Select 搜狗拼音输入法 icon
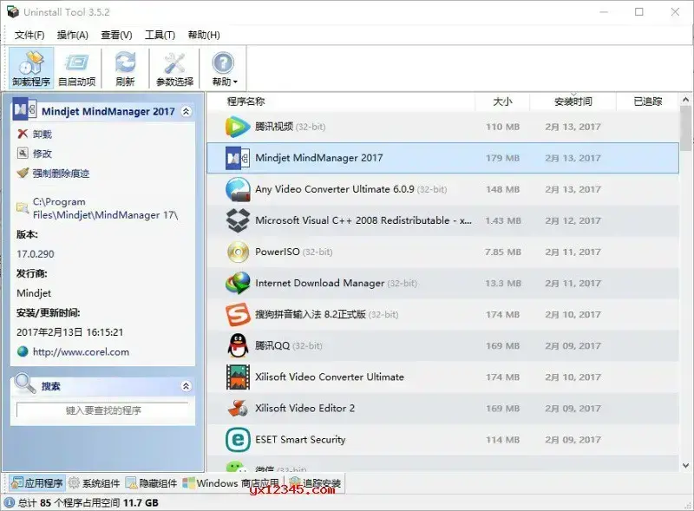Image resolution: width=694 pixels, height=511 pixels. click(x=238, y=314)
